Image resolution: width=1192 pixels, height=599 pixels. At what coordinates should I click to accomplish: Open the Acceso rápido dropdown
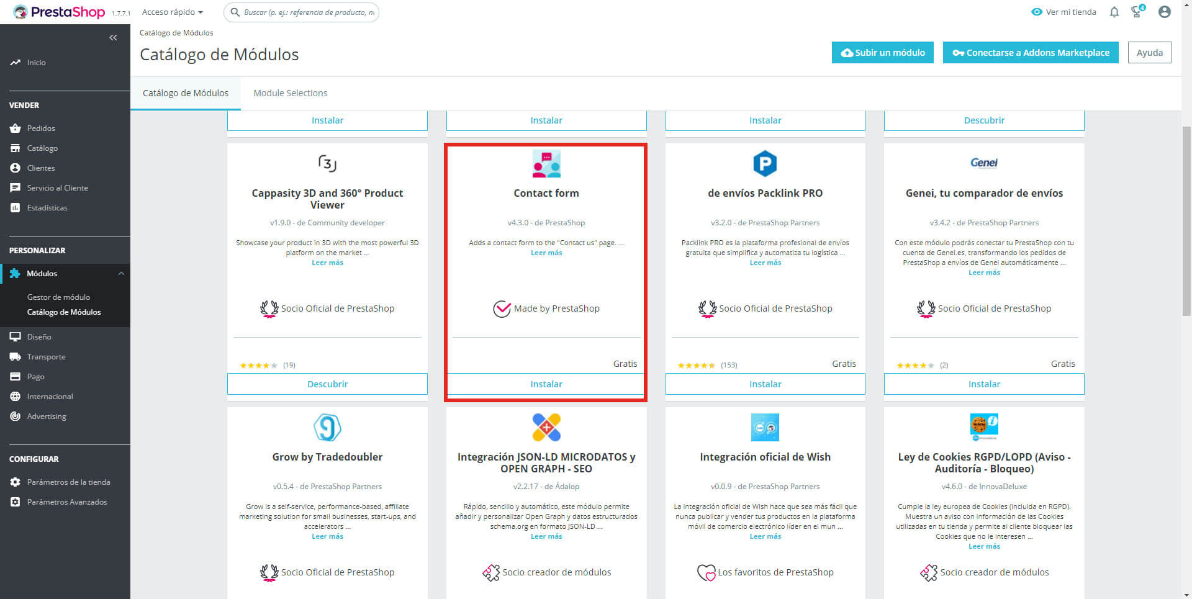click(173, 12)
